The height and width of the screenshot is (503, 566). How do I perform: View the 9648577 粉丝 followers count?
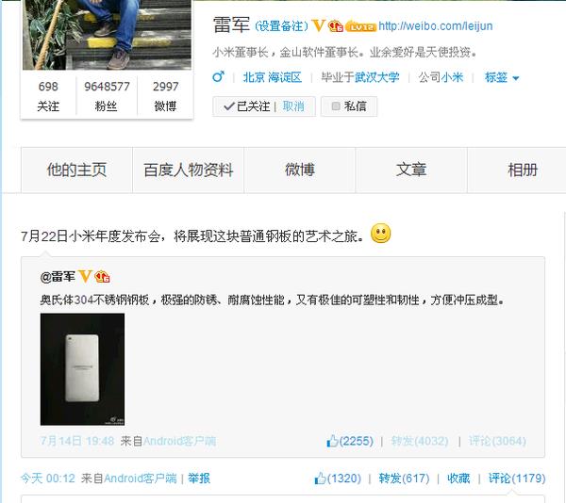click(x=107, y=96)
